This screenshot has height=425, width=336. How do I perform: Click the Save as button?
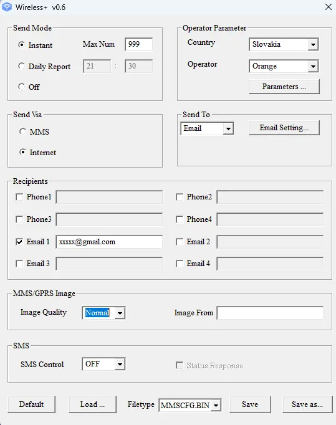[x=307, y=404]
